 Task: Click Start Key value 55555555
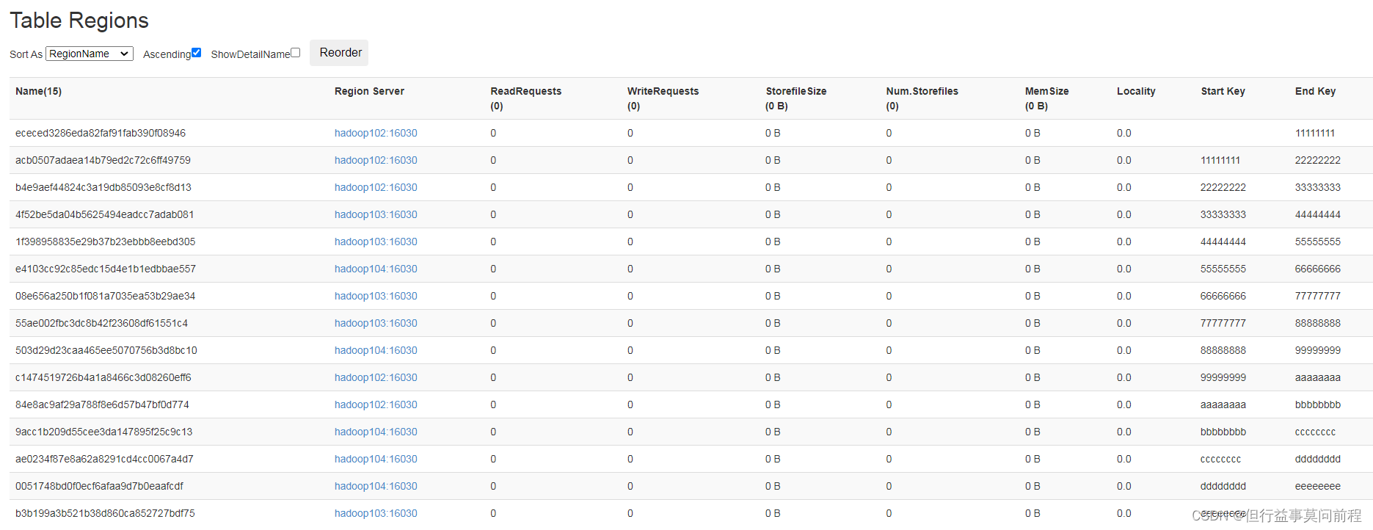(x=1223, y=269)
